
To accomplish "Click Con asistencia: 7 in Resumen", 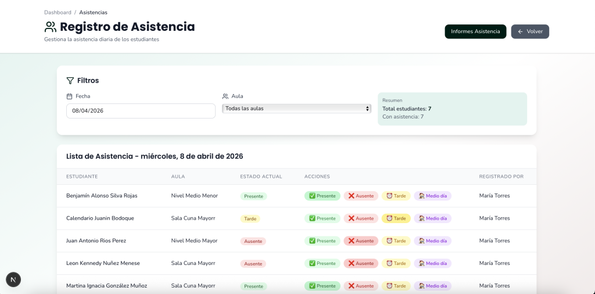I will pyautogui.click(x=403, y=116).
